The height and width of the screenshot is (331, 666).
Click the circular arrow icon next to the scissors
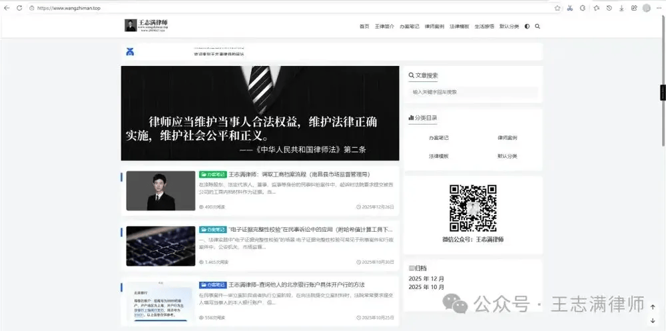point(583,8)
